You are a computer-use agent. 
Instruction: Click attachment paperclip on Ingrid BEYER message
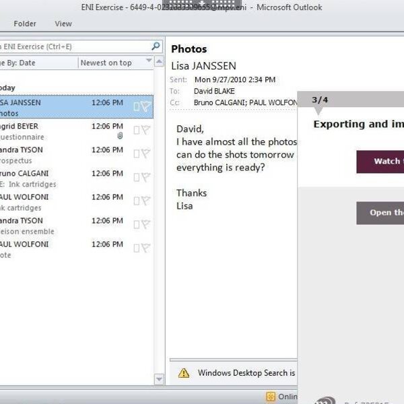click(120, 136)
